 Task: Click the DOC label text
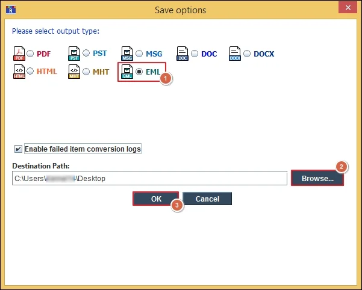coord(209,54)
